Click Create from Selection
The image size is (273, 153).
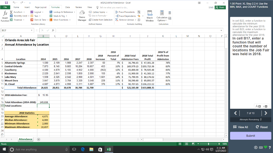pyautogui.click(x=101, y=20)
